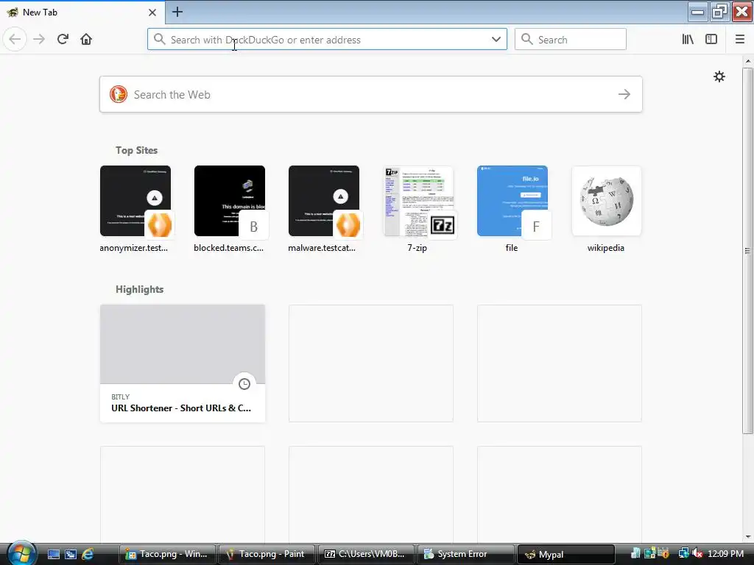754x565 pixels.
Task: Switch to Taco.png - Paint taskbar button
Action: click(267, 554)
